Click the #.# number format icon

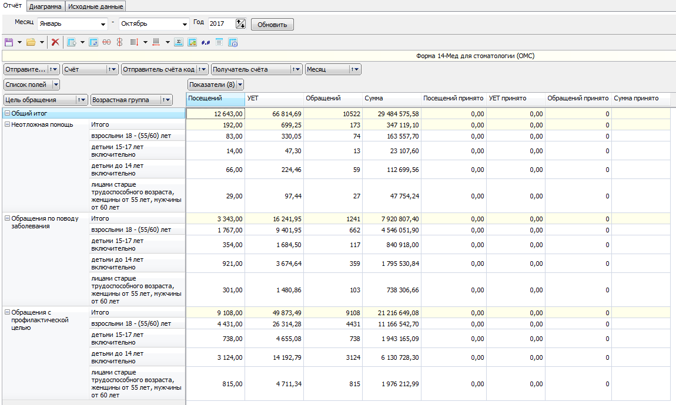pyautogui.click(x=205, y=42)
